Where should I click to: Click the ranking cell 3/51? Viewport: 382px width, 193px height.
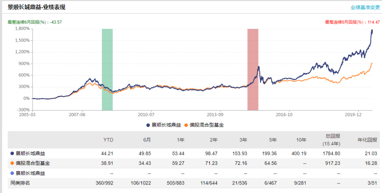point(372,183)
